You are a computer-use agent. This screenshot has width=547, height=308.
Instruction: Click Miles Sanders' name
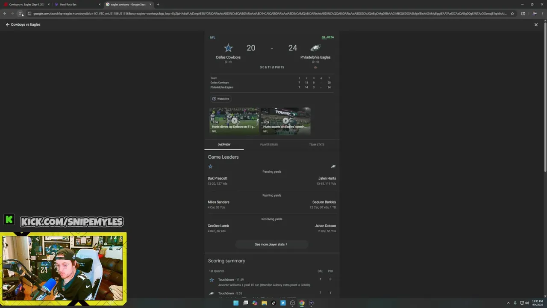218,202
